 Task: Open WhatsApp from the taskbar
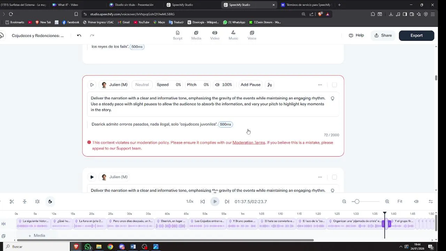88,246
